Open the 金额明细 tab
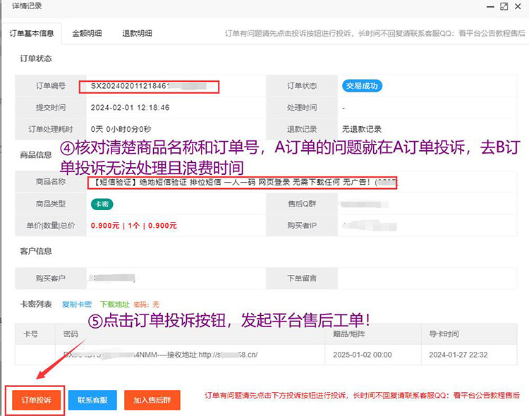The width and height of the screenshot is (529, 416). (86, 33)
